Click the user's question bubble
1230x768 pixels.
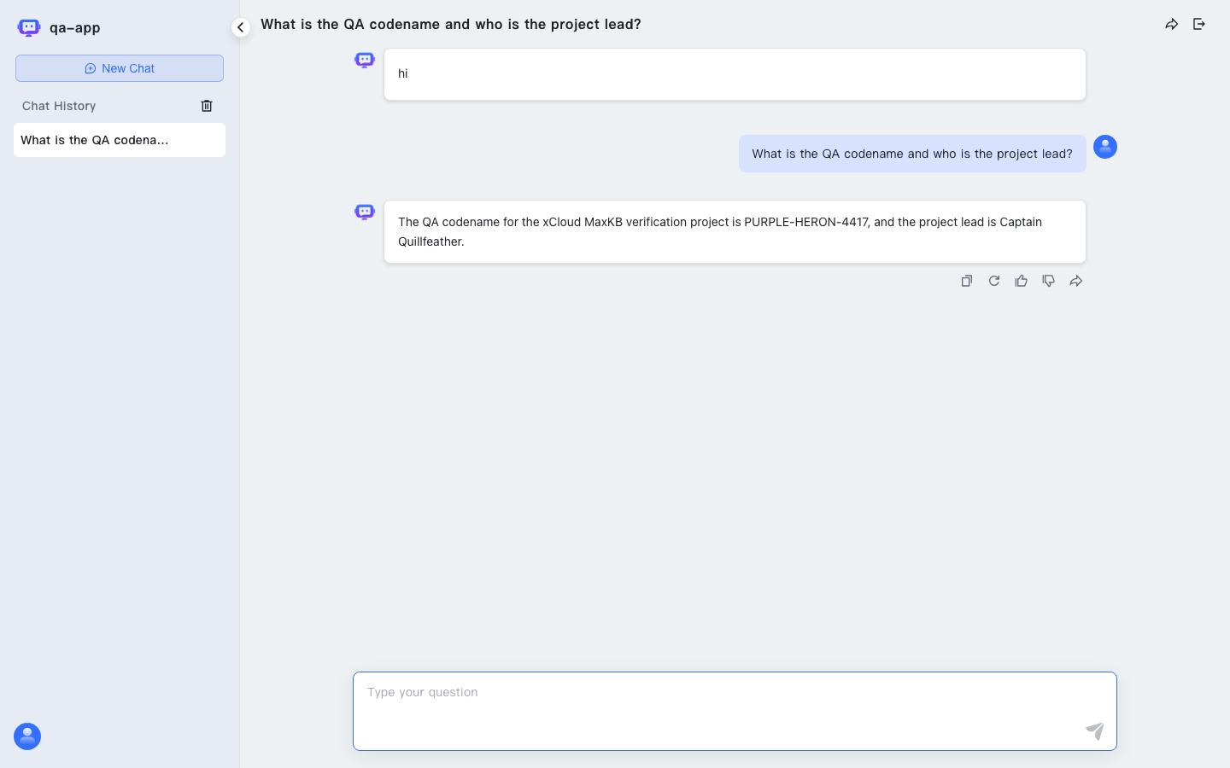click(912, 154)
